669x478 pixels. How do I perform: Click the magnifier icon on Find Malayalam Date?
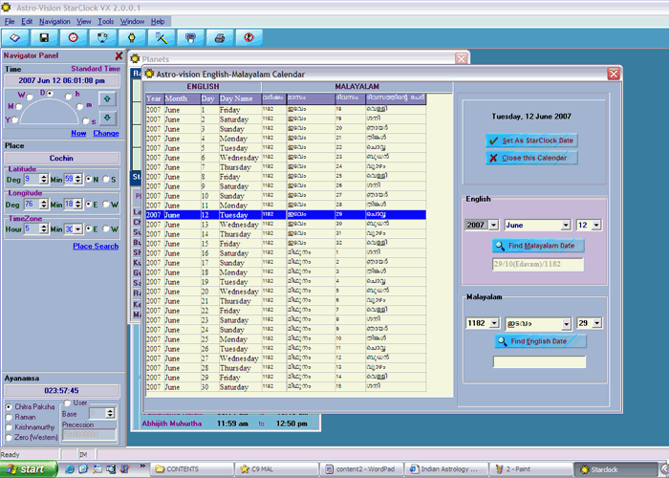(500, 246)
